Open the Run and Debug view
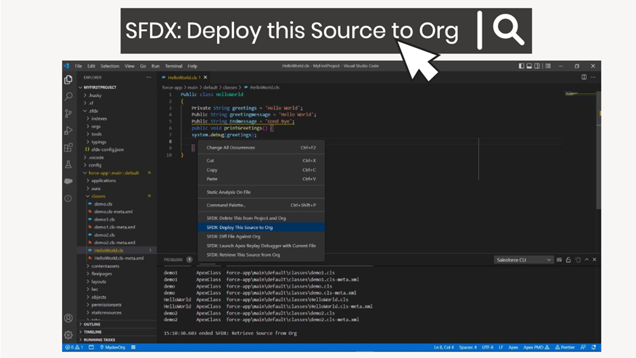This screenshot has height=358, width=636. tap(68, 131)
